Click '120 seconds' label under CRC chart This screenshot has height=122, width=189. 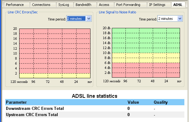[19, 82]
